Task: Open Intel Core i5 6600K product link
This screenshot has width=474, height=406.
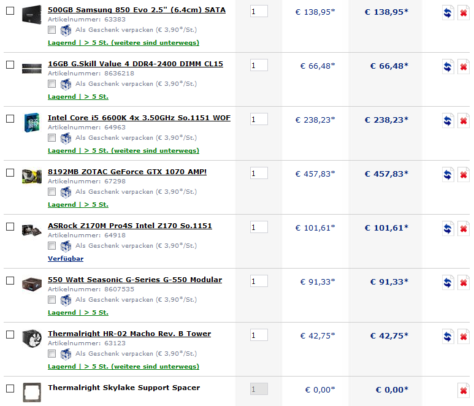Action: pyautogui.click(x=139, y=118)
